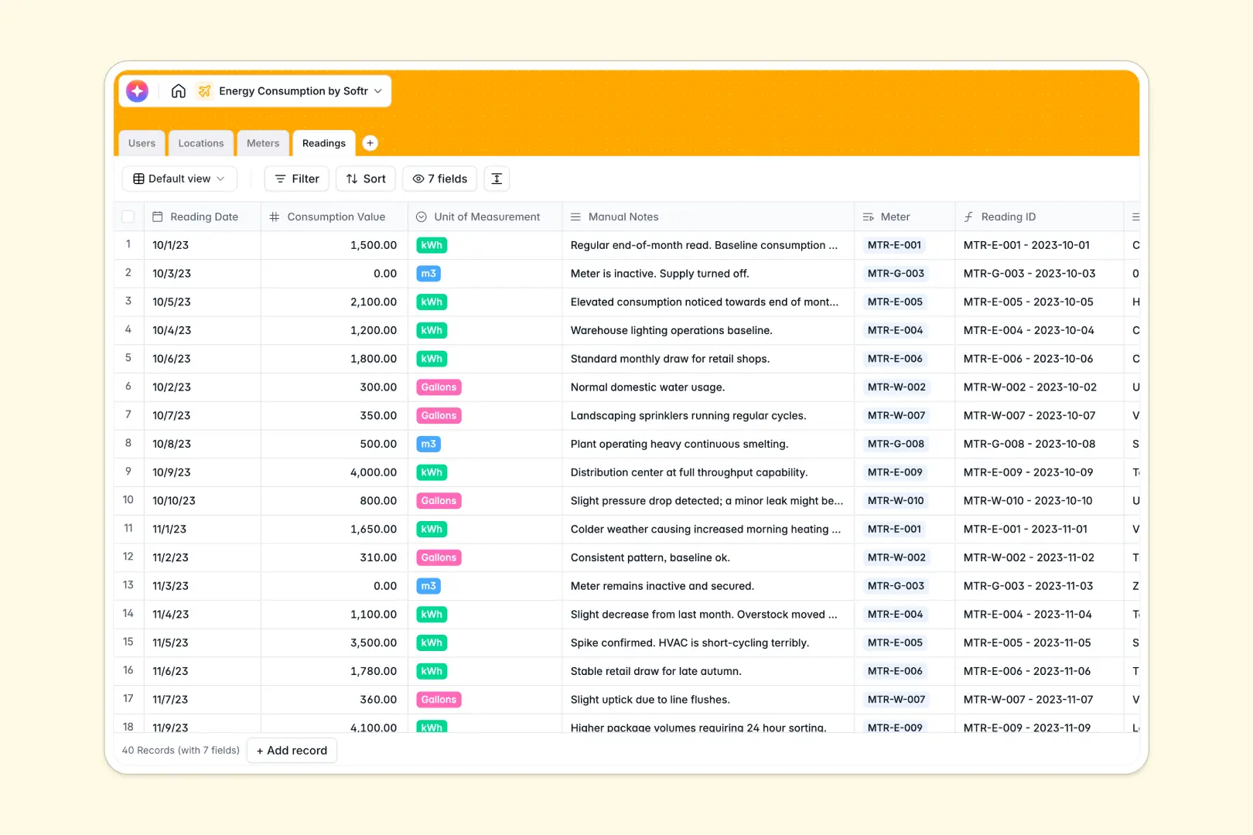Screen dimensions: 1253x835
Task: Click the Gallons tag in row 17
Action: [x=439, y=700]
